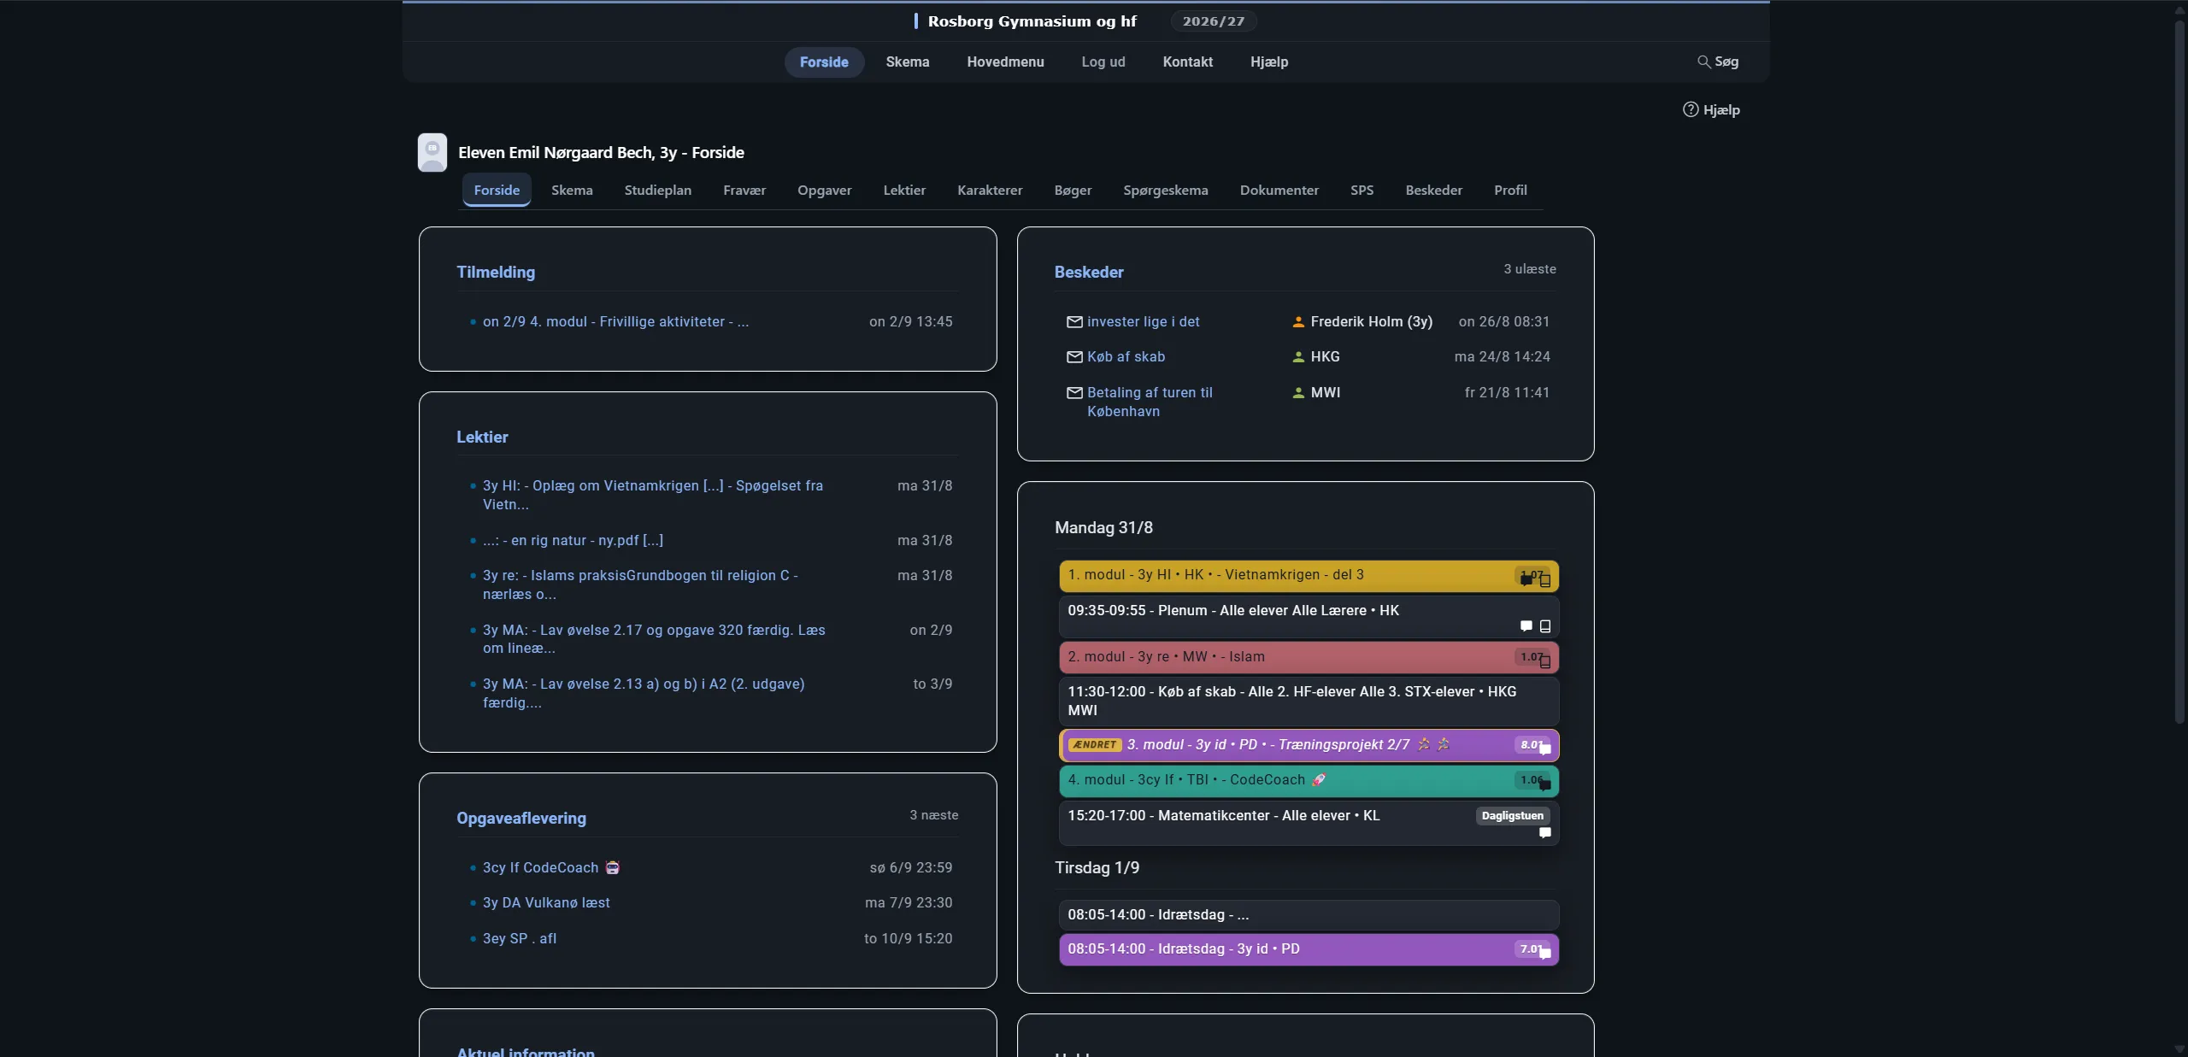Click the speech bubble icon on Plenum entry

pos(1526,626)
